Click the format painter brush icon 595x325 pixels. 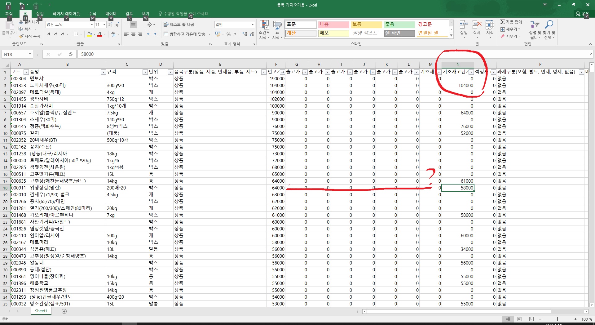[x=21, y=36]
